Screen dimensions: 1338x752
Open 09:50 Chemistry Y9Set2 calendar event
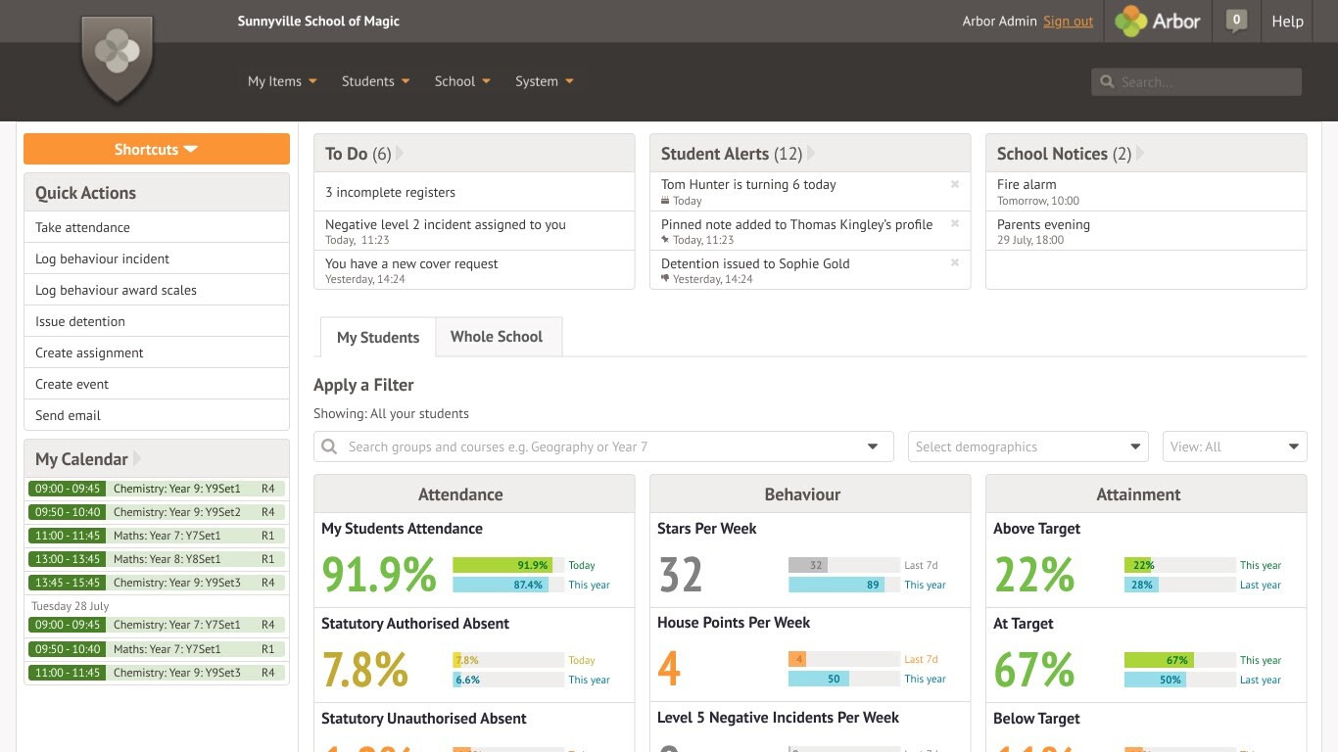point(157,512)
